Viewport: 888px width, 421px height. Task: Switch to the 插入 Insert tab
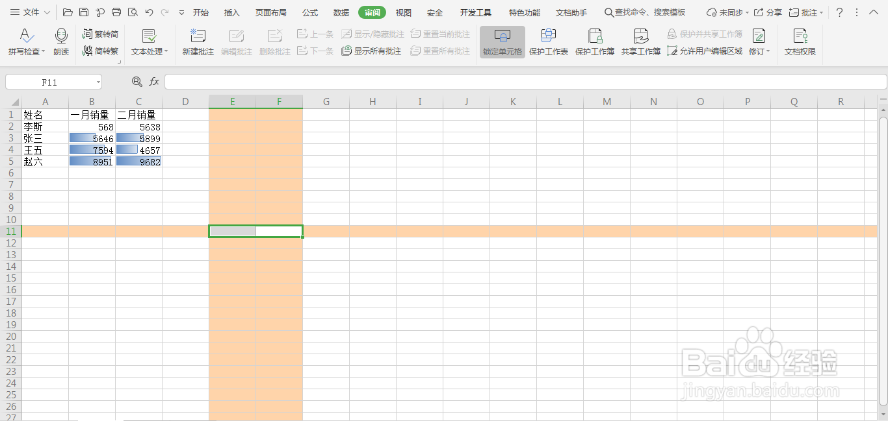pos(232,12)
